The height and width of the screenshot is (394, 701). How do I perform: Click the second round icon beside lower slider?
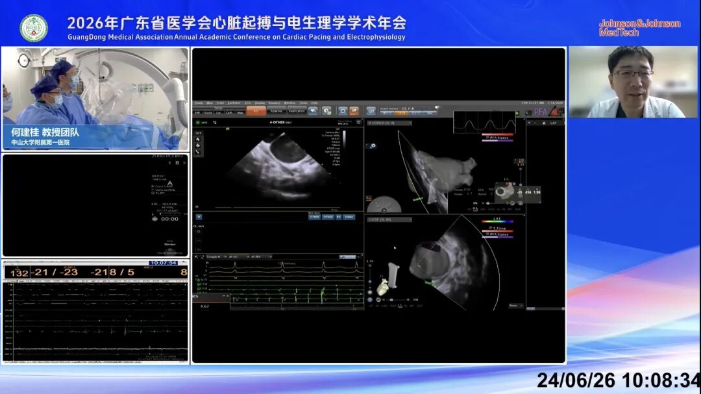378,300
